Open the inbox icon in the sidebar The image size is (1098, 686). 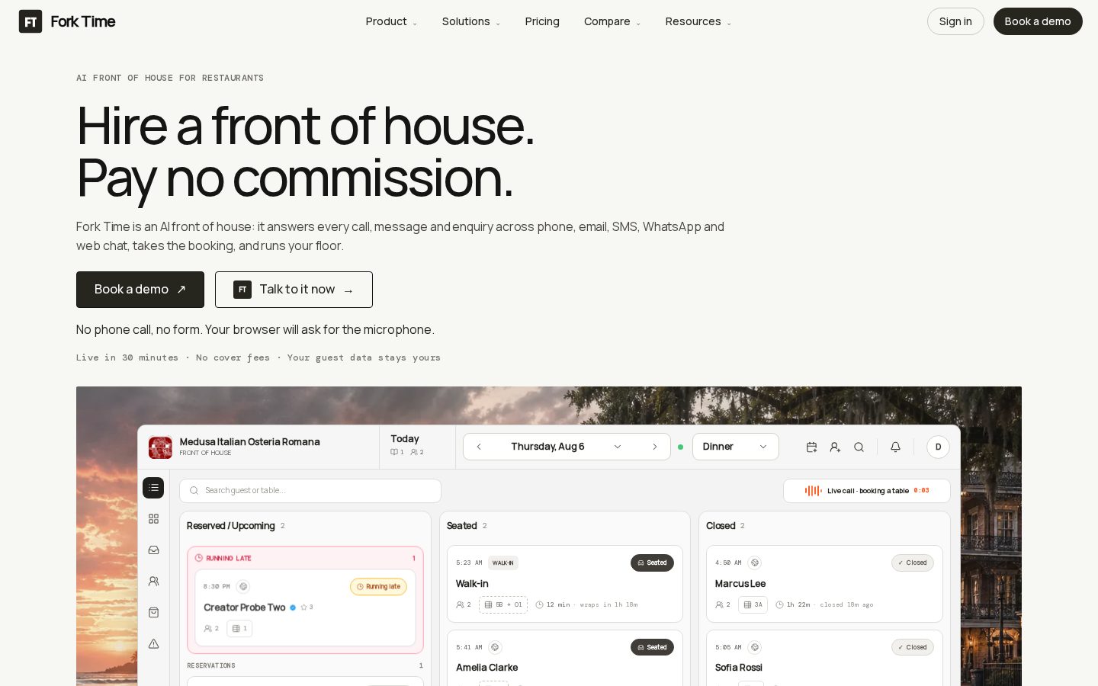pyautogui.click(x=153, y=550)
